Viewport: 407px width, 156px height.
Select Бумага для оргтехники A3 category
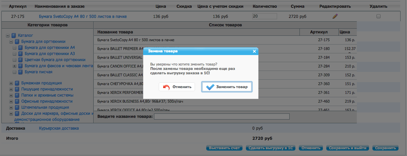tap(50, 54)
